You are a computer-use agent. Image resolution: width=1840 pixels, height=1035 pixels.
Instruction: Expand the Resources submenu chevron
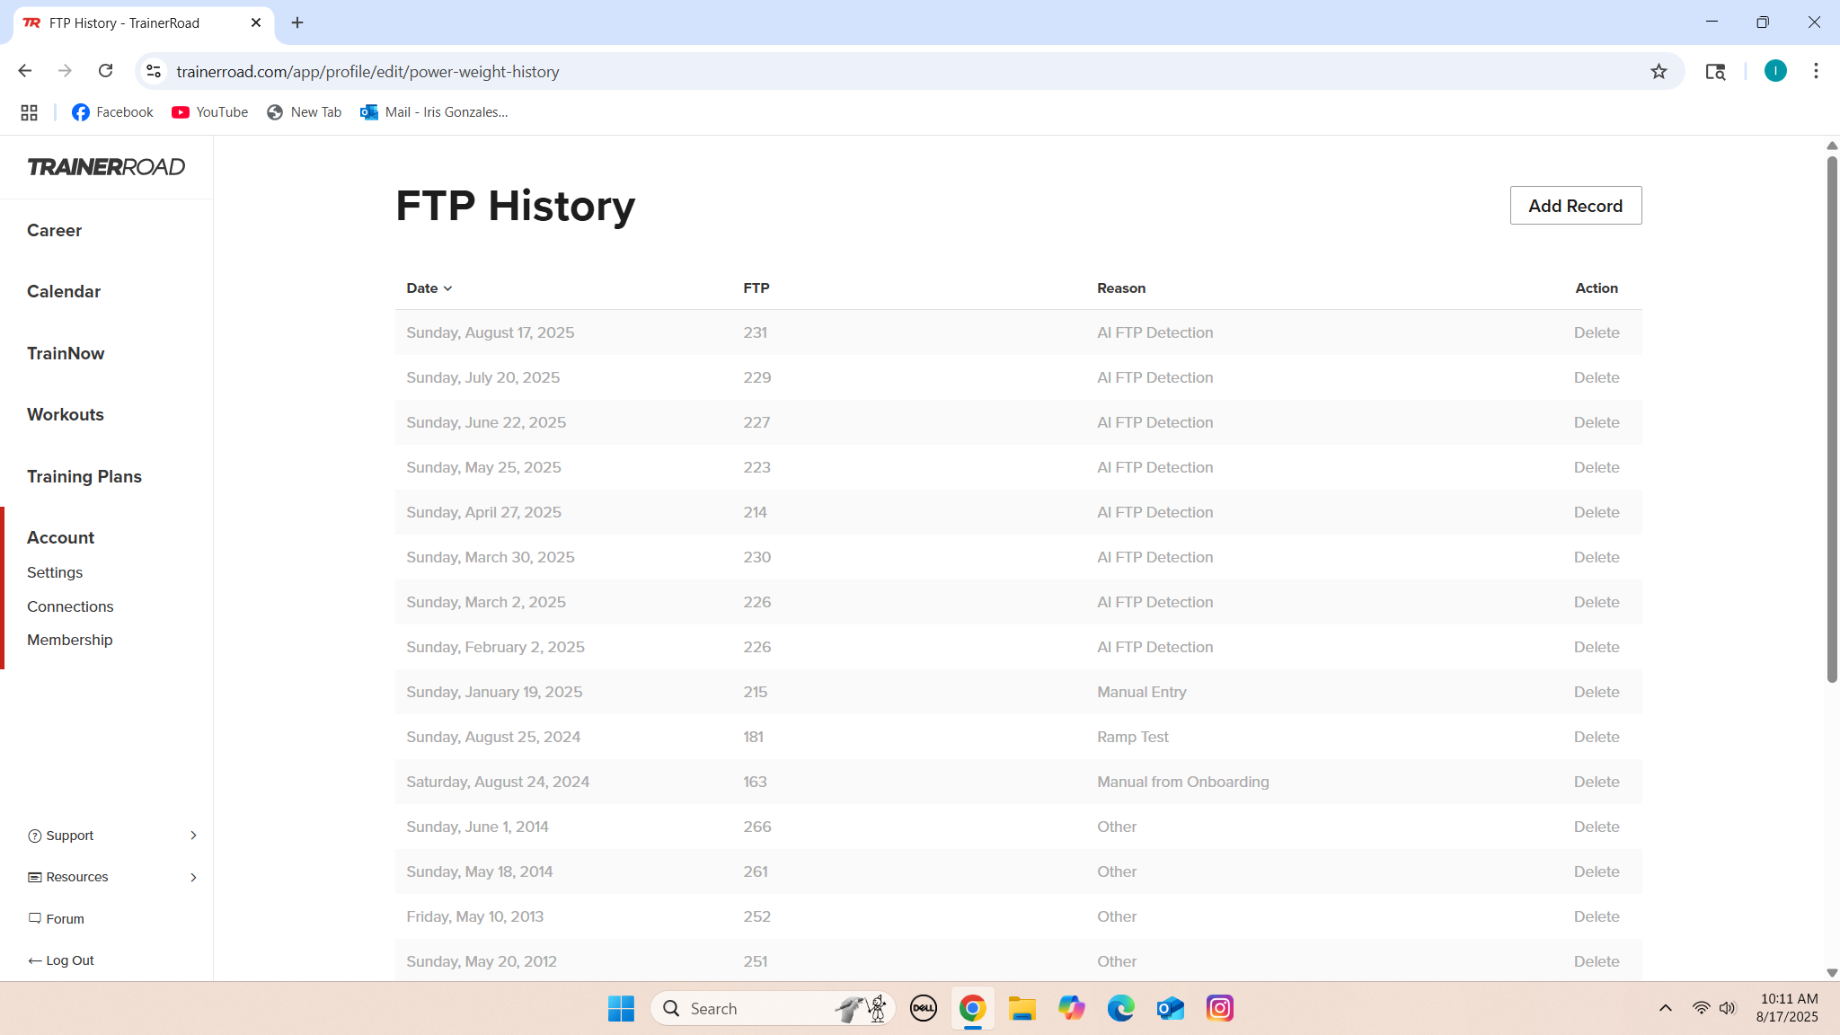pyautogui.click(x=193, y=877)
